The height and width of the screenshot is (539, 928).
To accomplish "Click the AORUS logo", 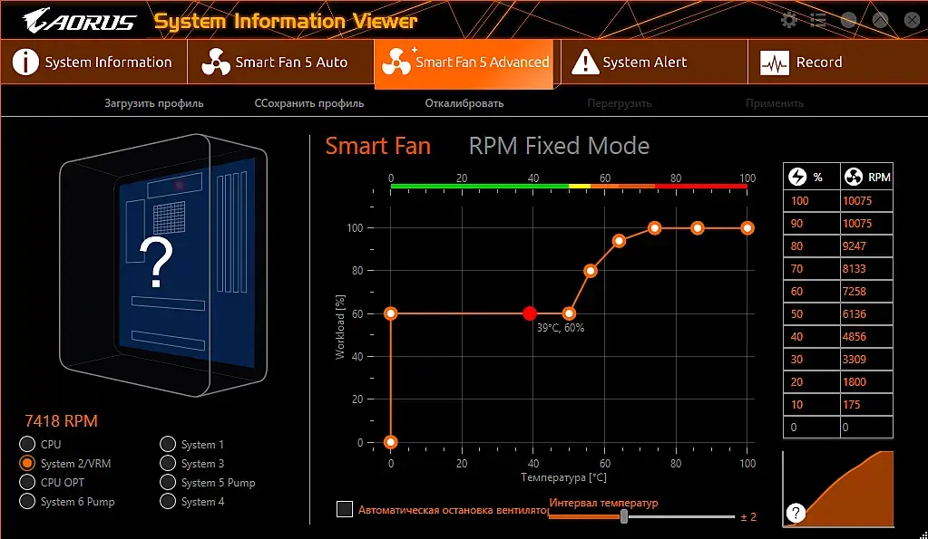I will pos(80,21).
